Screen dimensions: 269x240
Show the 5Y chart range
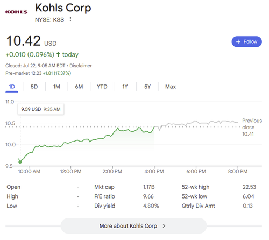click(147, 87)
